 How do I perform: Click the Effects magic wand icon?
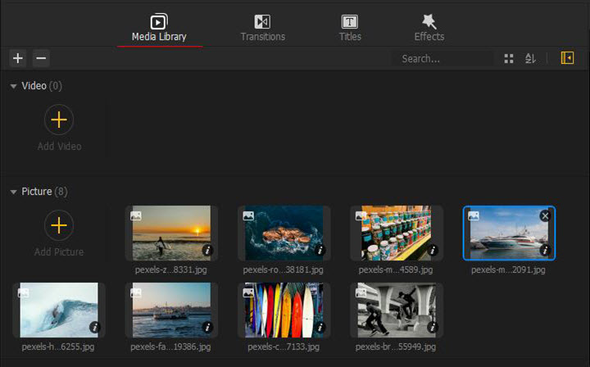click(x=429, y=21)
